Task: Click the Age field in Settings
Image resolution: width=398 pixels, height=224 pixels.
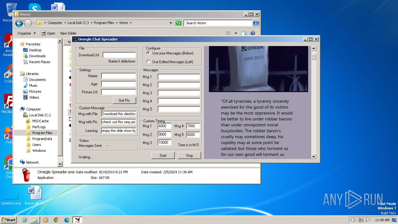Action: pyautogui.click(x=118, y=84)
